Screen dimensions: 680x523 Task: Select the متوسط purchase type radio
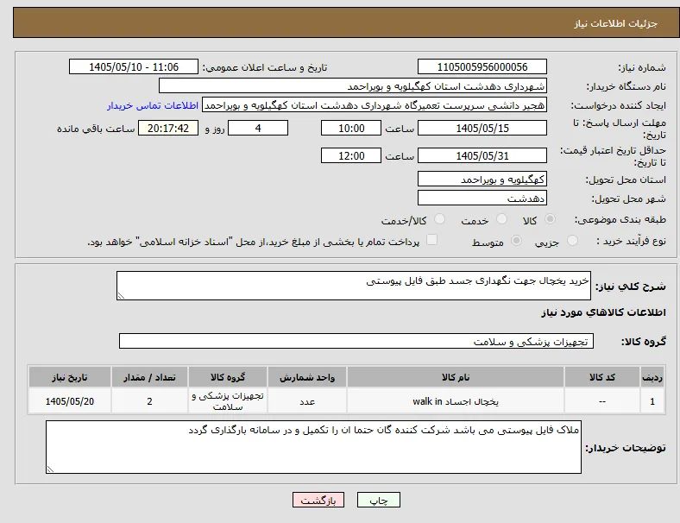(x=516, y=240)
